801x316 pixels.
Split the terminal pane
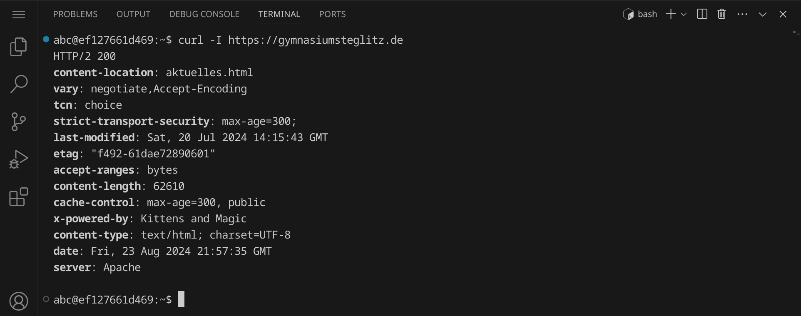point(702,14)
